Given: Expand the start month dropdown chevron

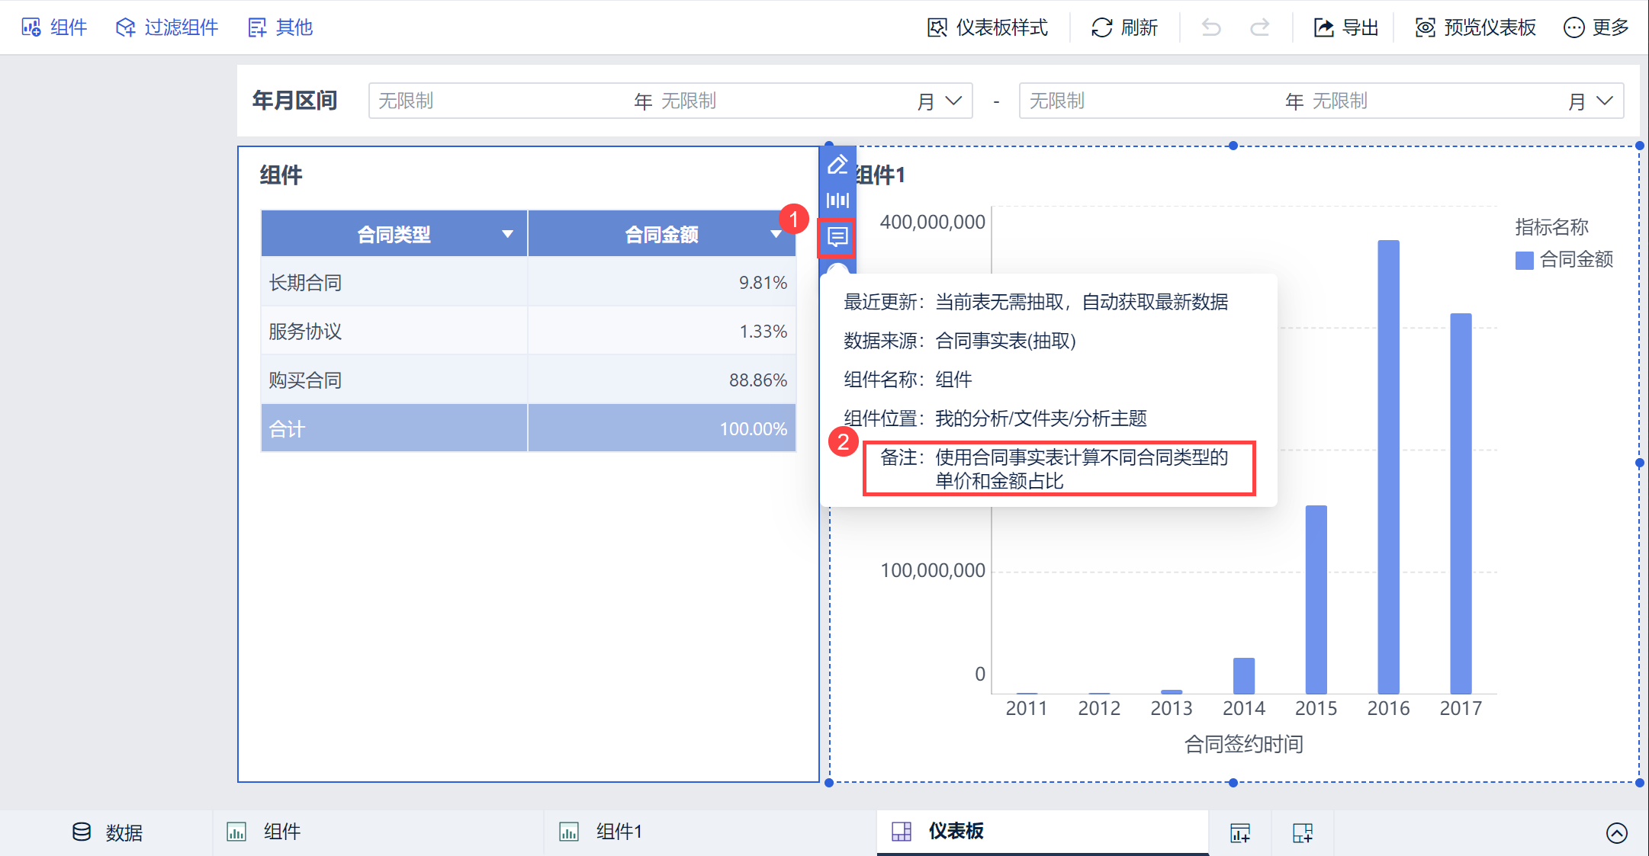Looking at the screenshot, I should (x=953, y=101).
